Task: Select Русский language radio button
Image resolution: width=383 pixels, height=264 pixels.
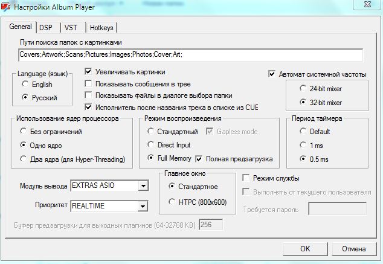Action: (25, 97)
